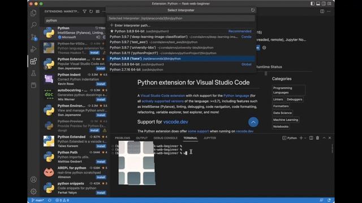Toggle secondary side bar layout icon
362x203 pixels.
coord(324,3)
